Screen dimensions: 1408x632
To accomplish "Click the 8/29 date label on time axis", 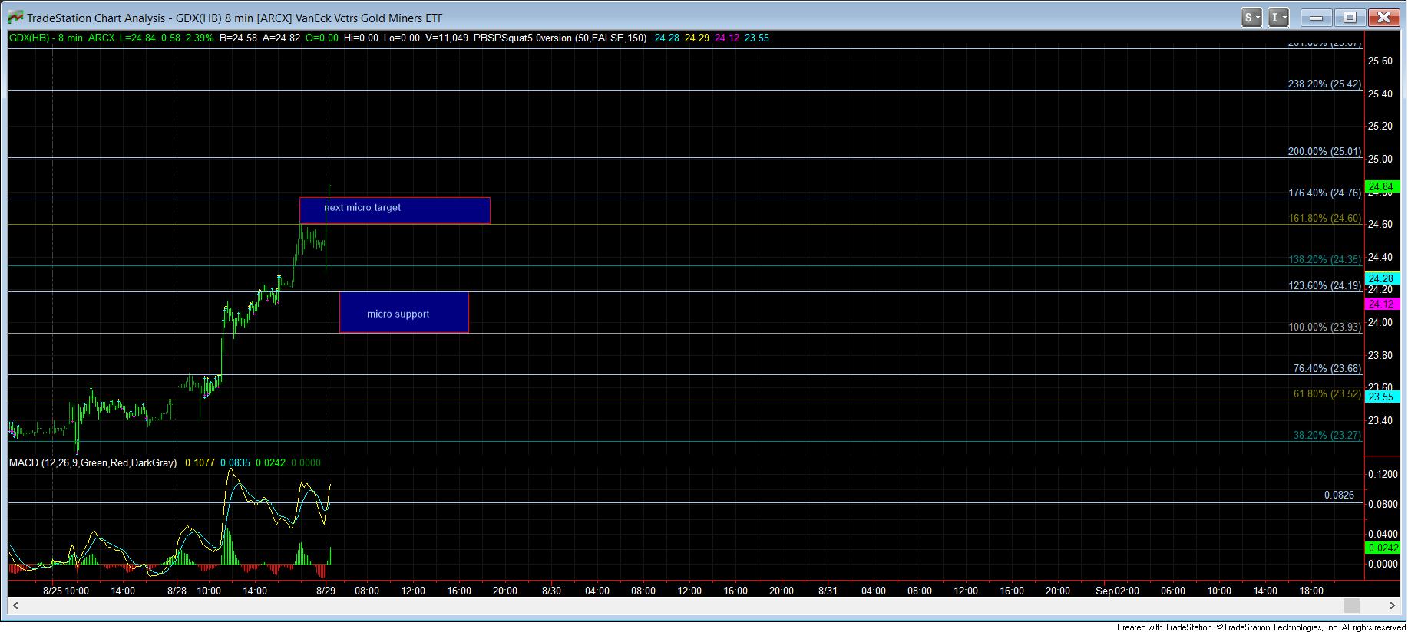I will click(x=326, y=591).
